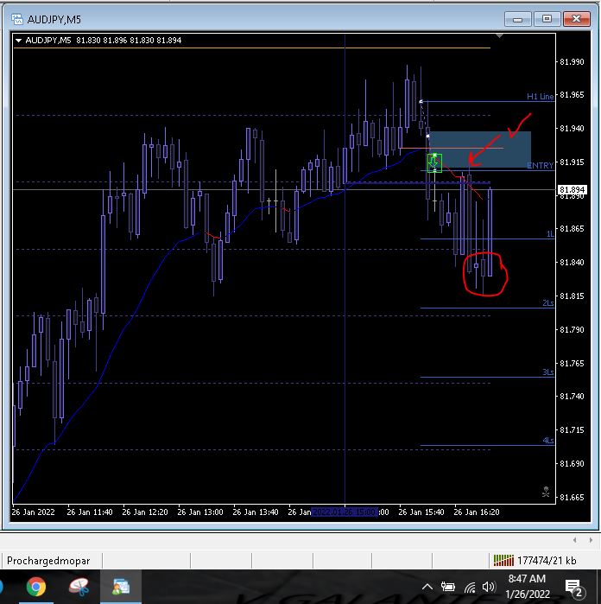Click the 177474/21 kb traffic text
Screen dimensions: 601x604
[x=547, y=561]
